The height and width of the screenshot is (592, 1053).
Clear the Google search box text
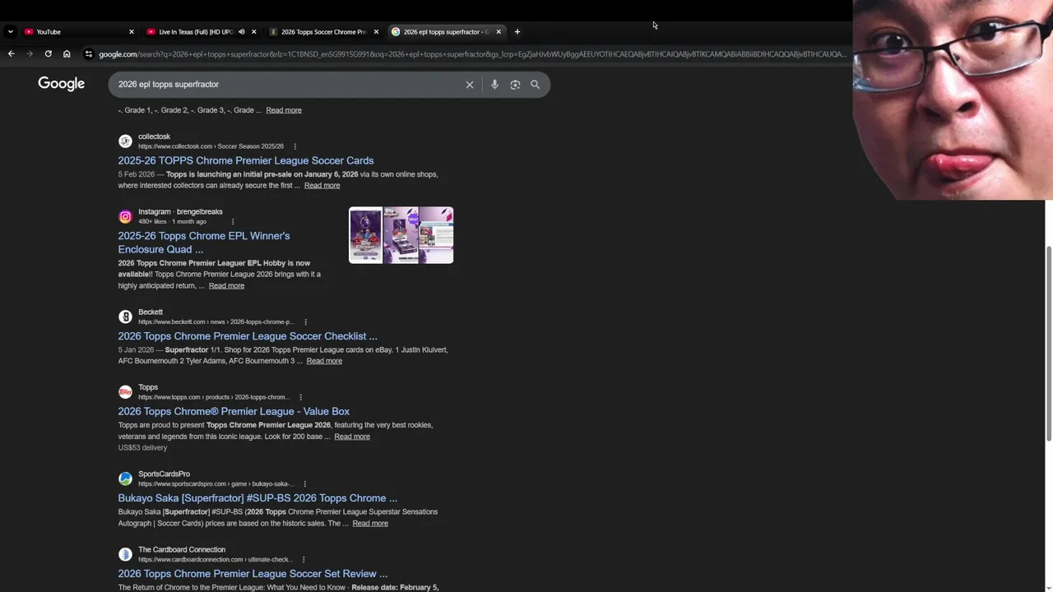[470, 84]
